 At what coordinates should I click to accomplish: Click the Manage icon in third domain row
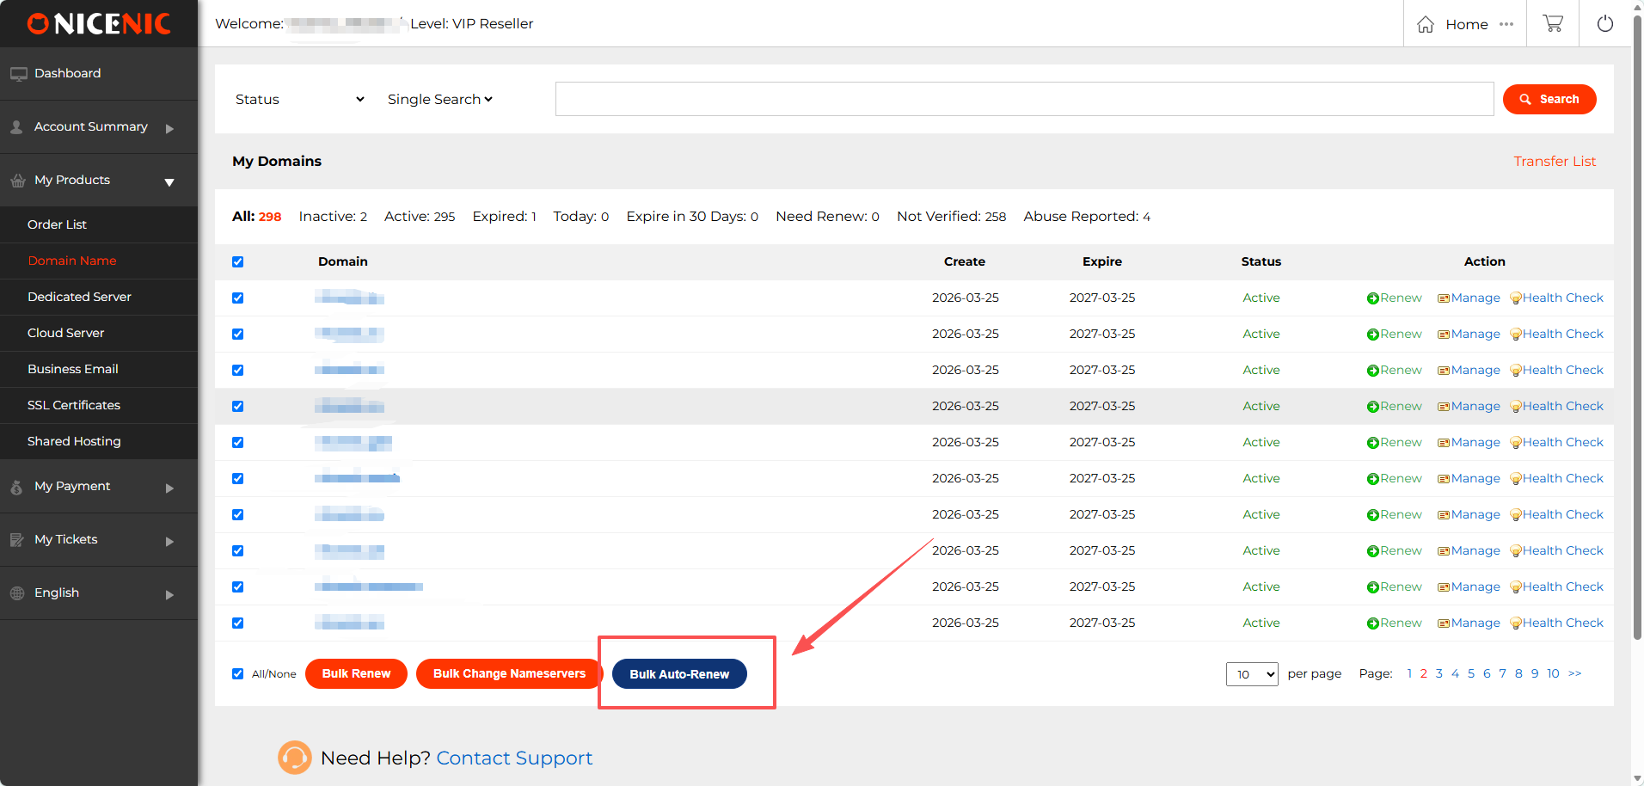pos(1444,371)
